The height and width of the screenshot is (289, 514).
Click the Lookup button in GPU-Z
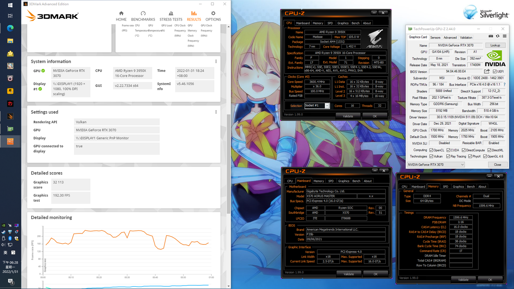[495, 45]
